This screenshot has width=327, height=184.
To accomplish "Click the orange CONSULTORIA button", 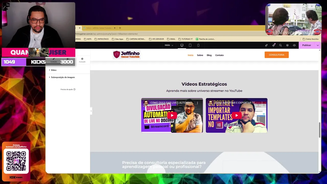I will point(277,55).
